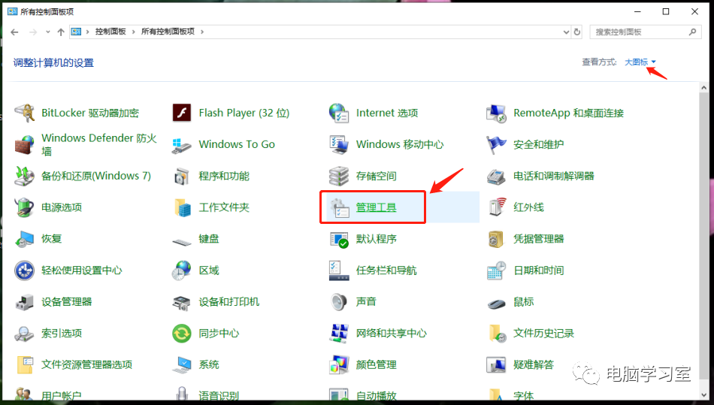Image resolution: width=714 pixels, height=405 pixels.
Task: Expand chevron after 控制面板 breadcrumb
Action: (x=134, y=32)
